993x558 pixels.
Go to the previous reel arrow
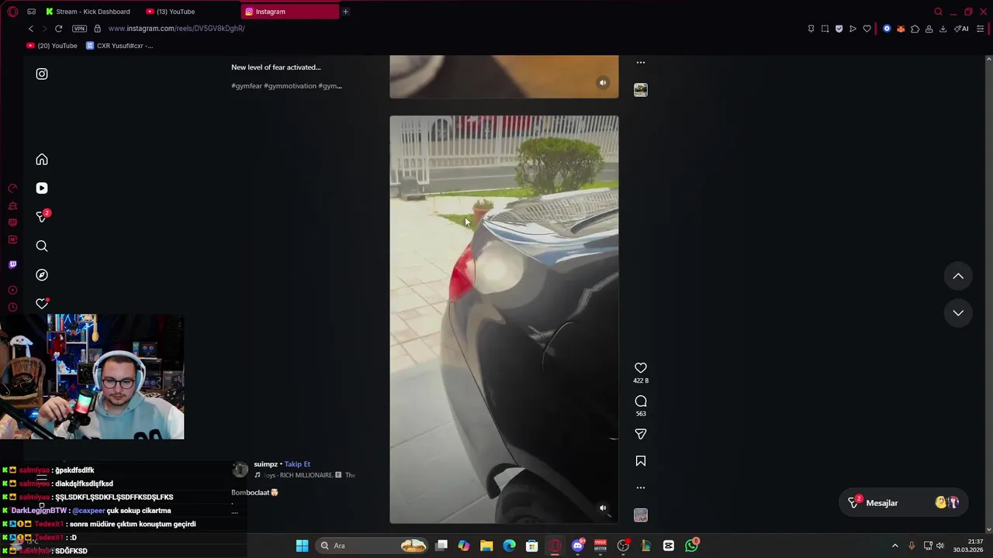[958, 276]
